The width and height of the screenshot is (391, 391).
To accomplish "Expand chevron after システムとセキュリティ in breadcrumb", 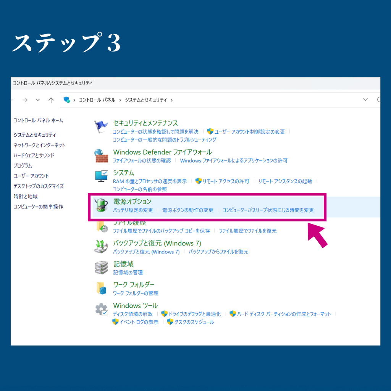I will coord(171,100).
